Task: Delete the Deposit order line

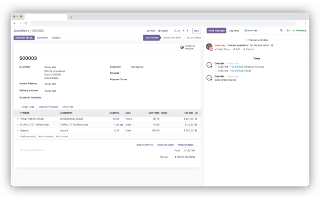Action: coord(195,130)
